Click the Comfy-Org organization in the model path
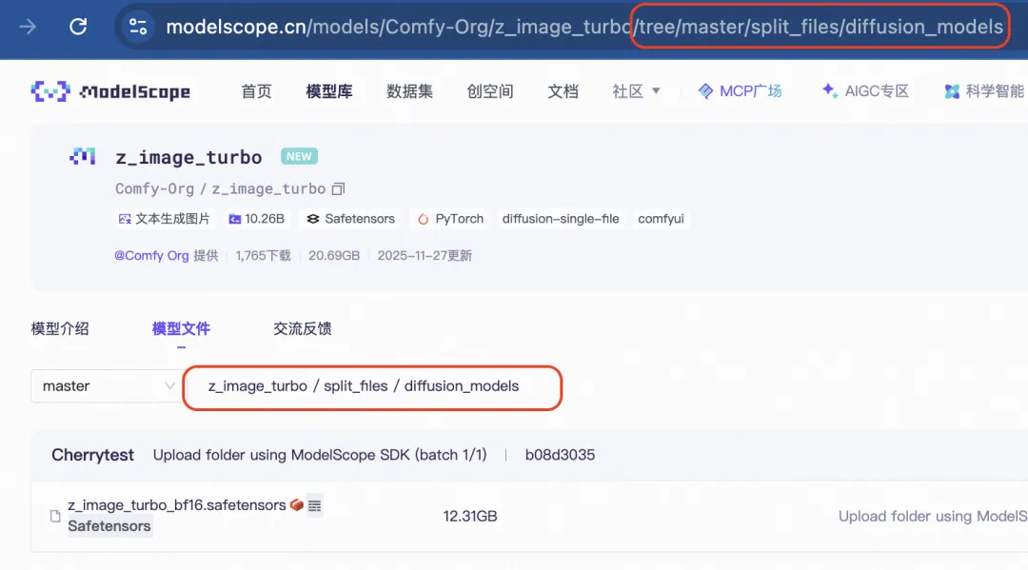1028x570 pixels. (155, 188)
